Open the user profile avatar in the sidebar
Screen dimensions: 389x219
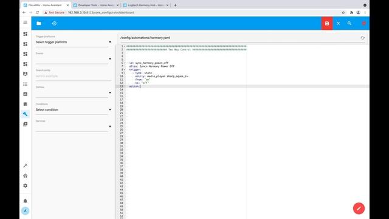tap(26, 211)
